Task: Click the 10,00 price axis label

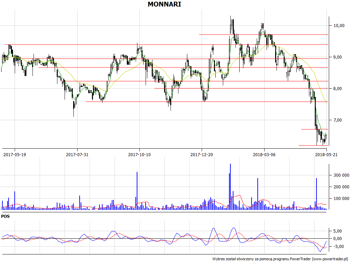Action: click(x=339, y=25)
